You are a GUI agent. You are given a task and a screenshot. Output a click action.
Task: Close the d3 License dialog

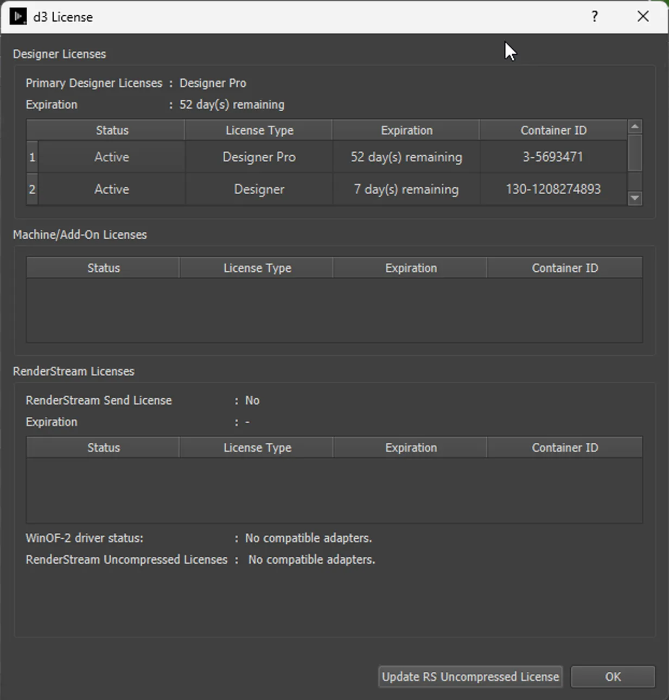click(643, 17)
